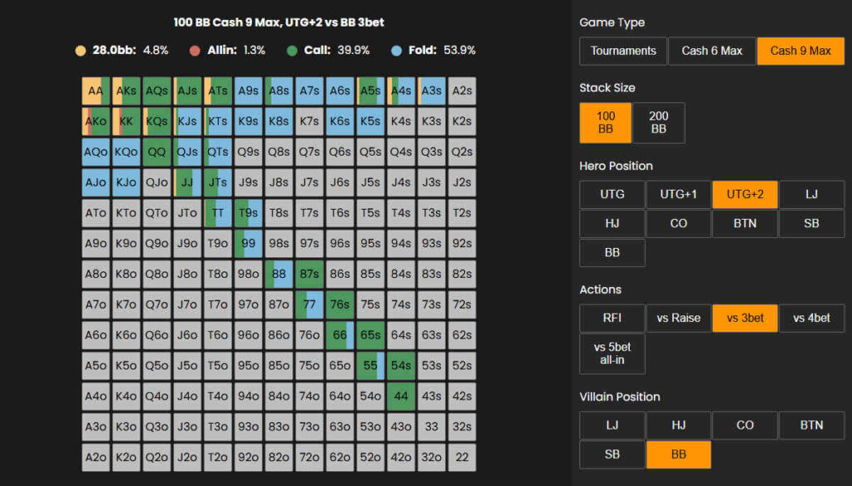
Task: Set hero position to UTG
Action: (x=612, y=195)
